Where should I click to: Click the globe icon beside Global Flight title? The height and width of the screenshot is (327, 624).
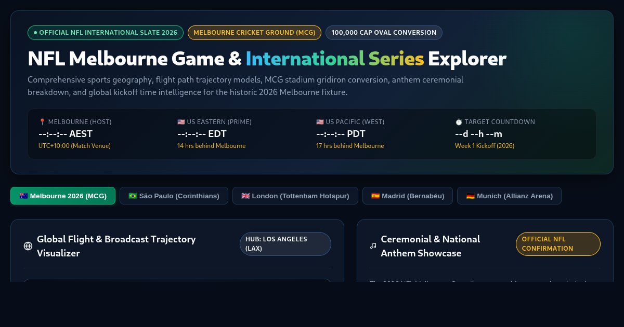28,246
